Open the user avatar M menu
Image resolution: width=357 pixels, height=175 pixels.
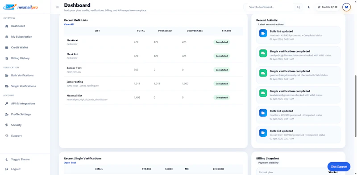point(347,7)
